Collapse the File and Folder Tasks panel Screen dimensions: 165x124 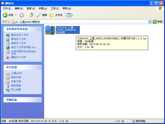[x=39, y=29]
